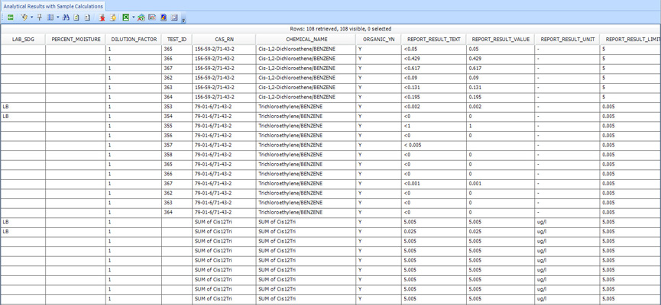
Task: Expand the column chooser dropdown arrow
Action: pyautogui.click(x=58, y=18)
